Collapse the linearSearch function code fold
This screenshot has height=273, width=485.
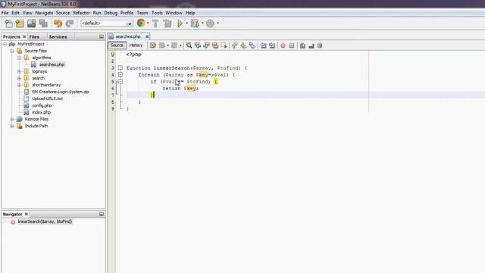pyautogui.click(x=120, y=67)
